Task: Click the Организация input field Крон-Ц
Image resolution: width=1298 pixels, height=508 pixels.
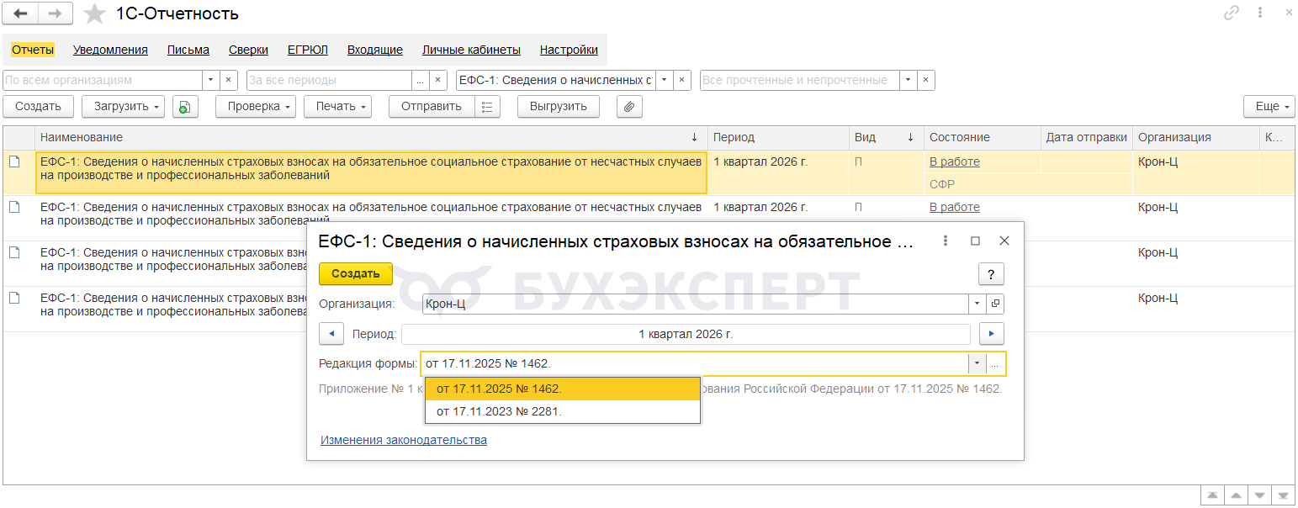Action: pos(694,304)
